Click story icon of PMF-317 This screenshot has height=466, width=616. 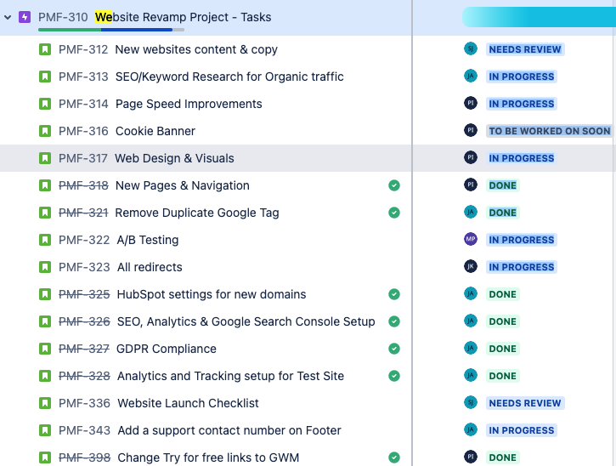click(x=45, y=158)
